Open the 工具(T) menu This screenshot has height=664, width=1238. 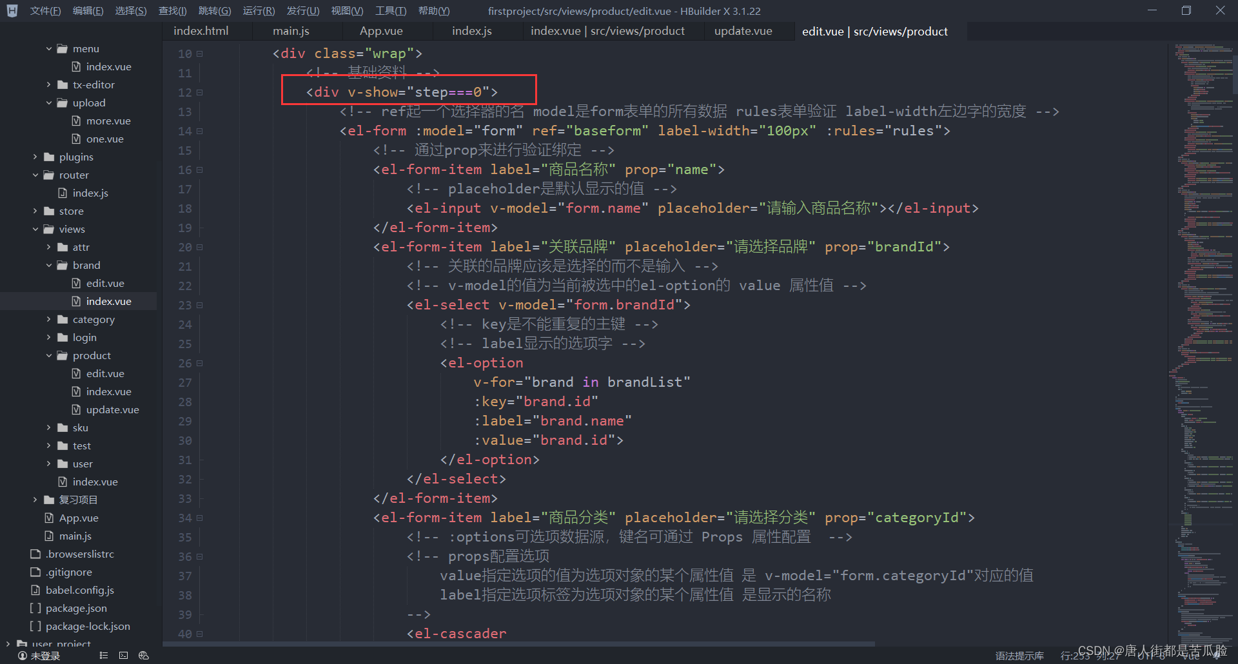391,11
